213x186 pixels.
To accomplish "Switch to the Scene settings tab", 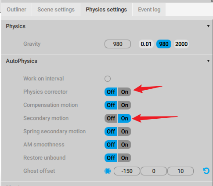I will pyautogui.click(x=56, y=10).
